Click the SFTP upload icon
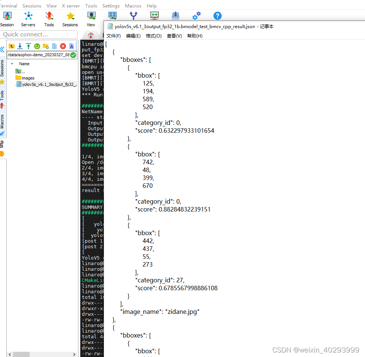Viewport: 365px width, 357px height. pyautogui.click(x=29, y=46)
